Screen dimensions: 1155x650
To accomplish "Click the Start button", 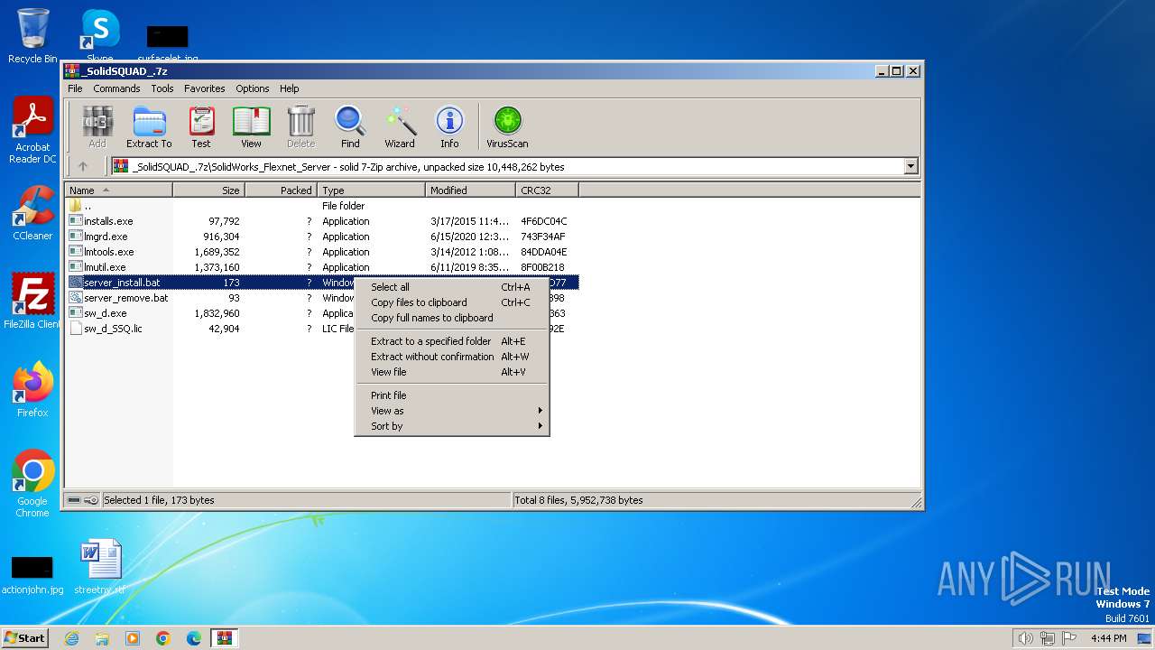I will click(x=24, y=638).
